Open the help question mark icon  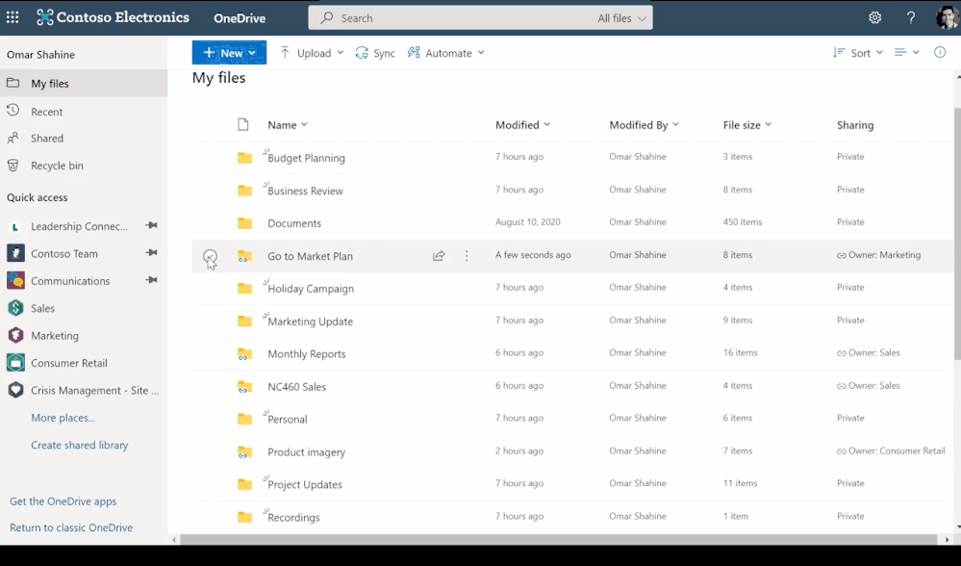pos(911,17)
